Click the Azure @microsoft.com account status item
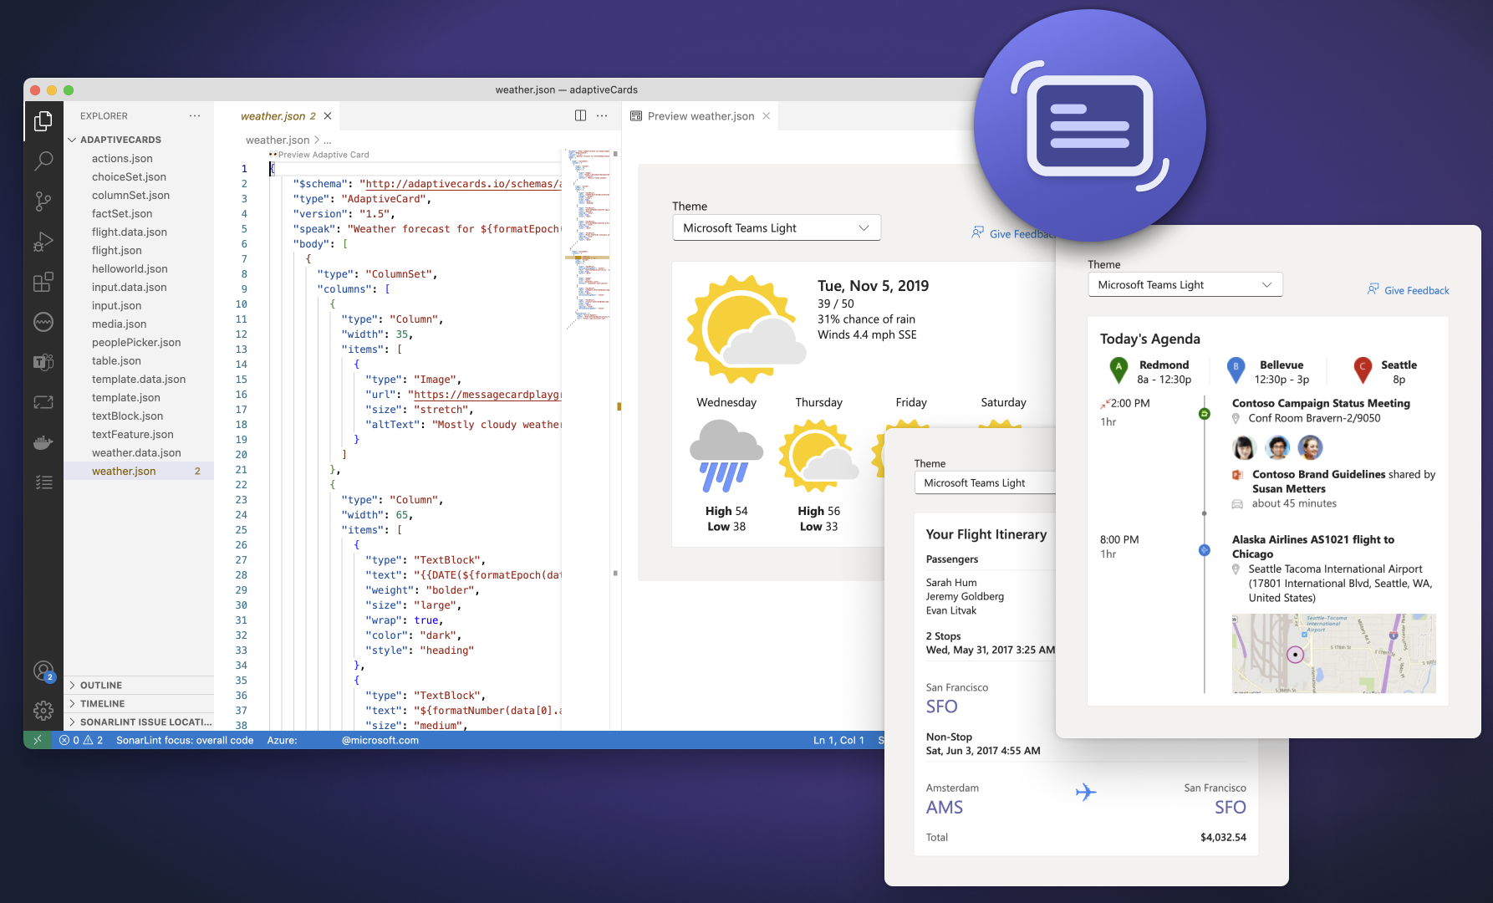1493x903 pixels. (343, 740)
